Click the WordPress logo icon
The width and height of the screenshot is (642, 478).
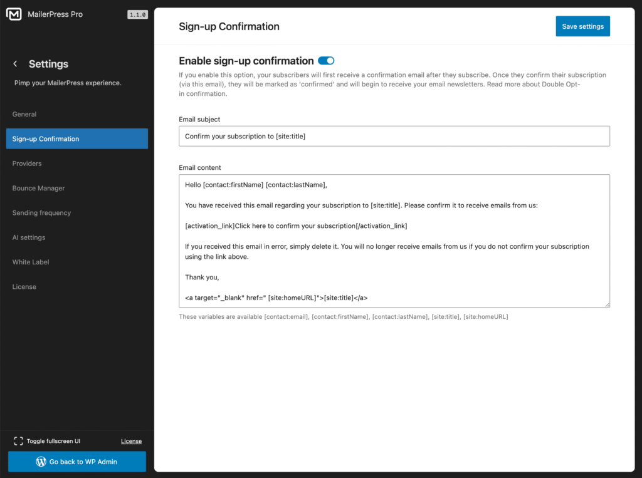coord(41,462)
